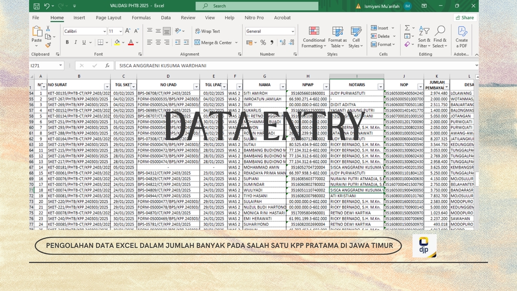Image resolution: width=517 pixels, height=291 pixels.
Task: Select cell containing SITI AMIROH
Action: tap(264, 93)
